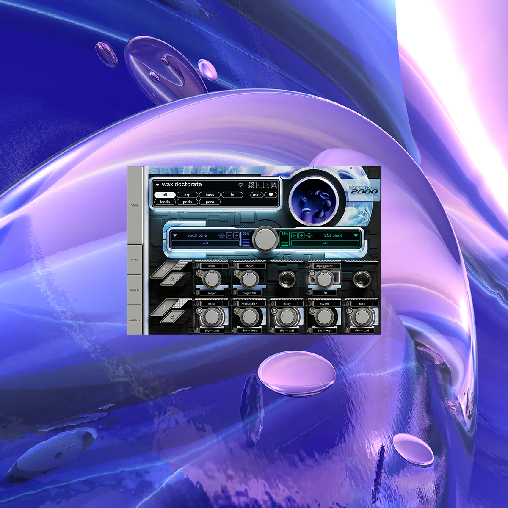Lock the midi fx row
This screenshot has width=508, height=508.
tap(172, 279)
